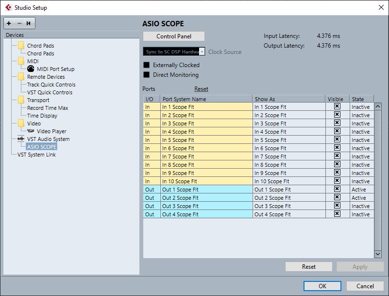Screen dimensions: 389x296
Task: Click the Reset link above ports table
Action: [x=201, y=89]
